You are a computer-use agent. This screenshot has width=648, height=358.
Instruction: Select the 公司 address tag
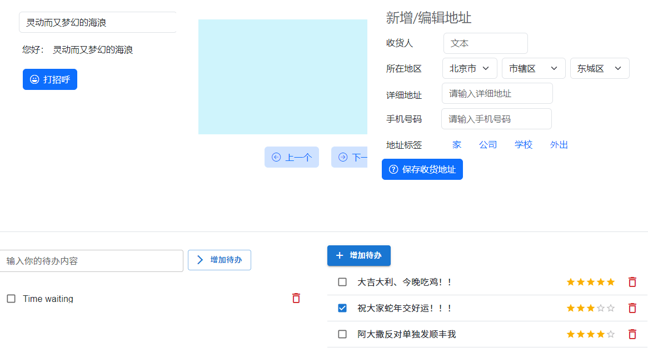(488, 144)
